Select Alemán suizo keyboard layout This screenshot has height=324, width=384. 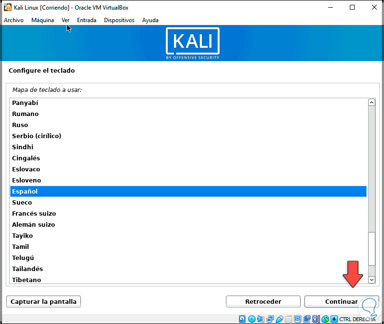point(188,224)
